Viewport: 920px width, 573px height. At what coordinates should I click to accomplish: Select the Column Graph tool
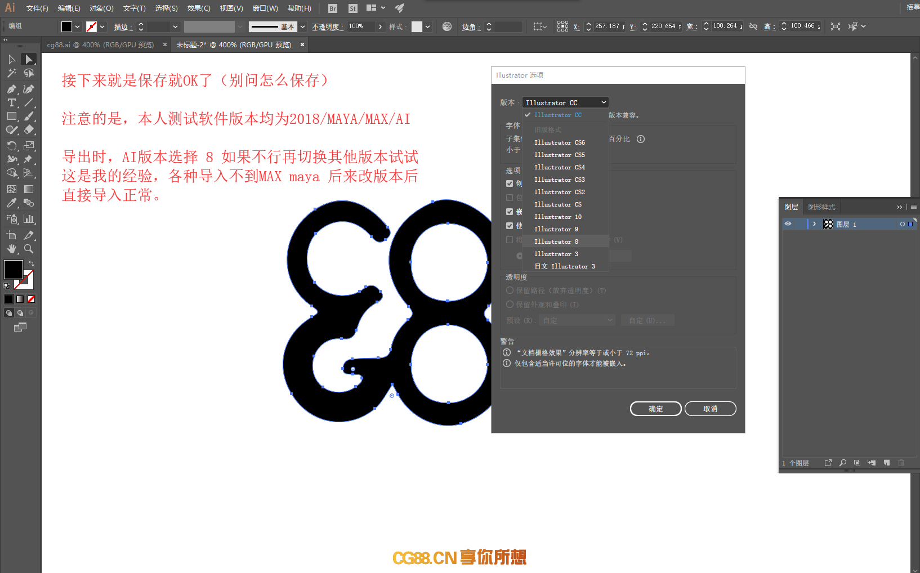coord(29,219)
